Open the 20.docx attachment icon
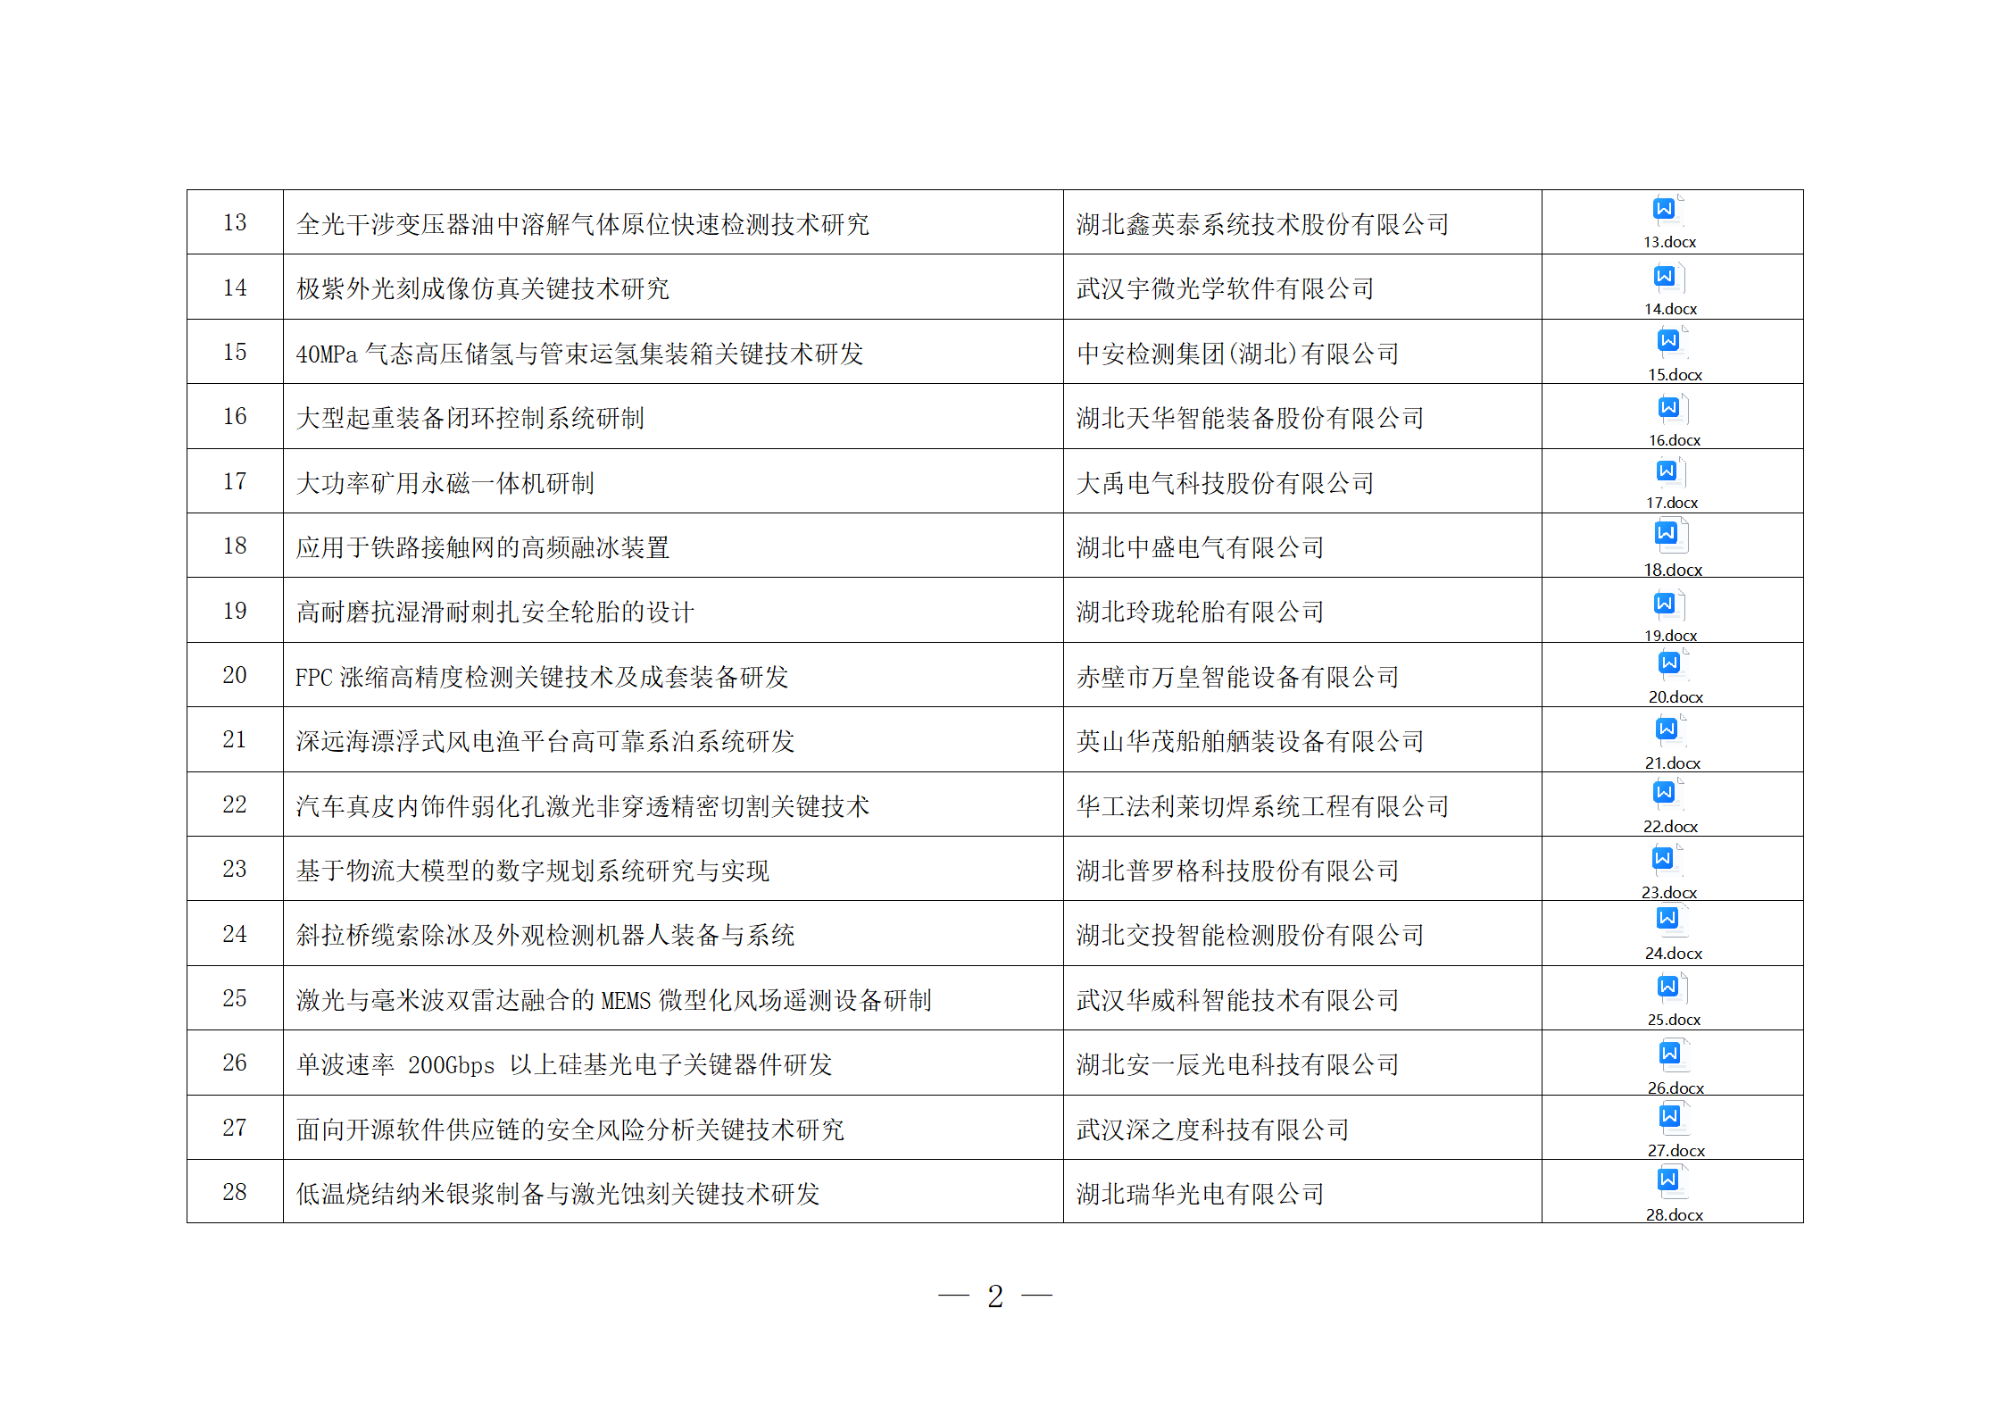The image size is (2004, 1417). [x=1674, y=677]
